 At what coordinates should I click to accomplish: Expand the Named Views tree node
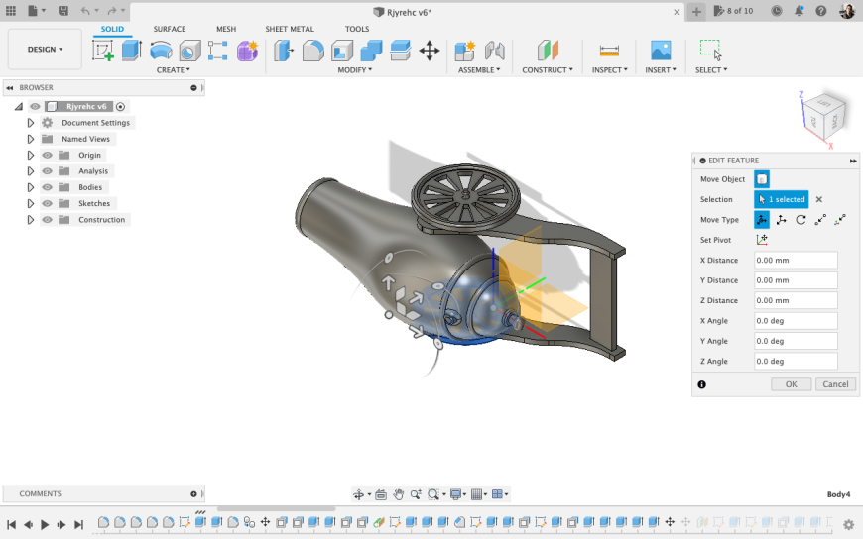(31, 140)
